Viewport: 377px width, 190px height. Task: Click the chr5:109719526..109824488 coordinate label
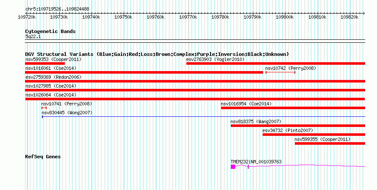(57, 9)
